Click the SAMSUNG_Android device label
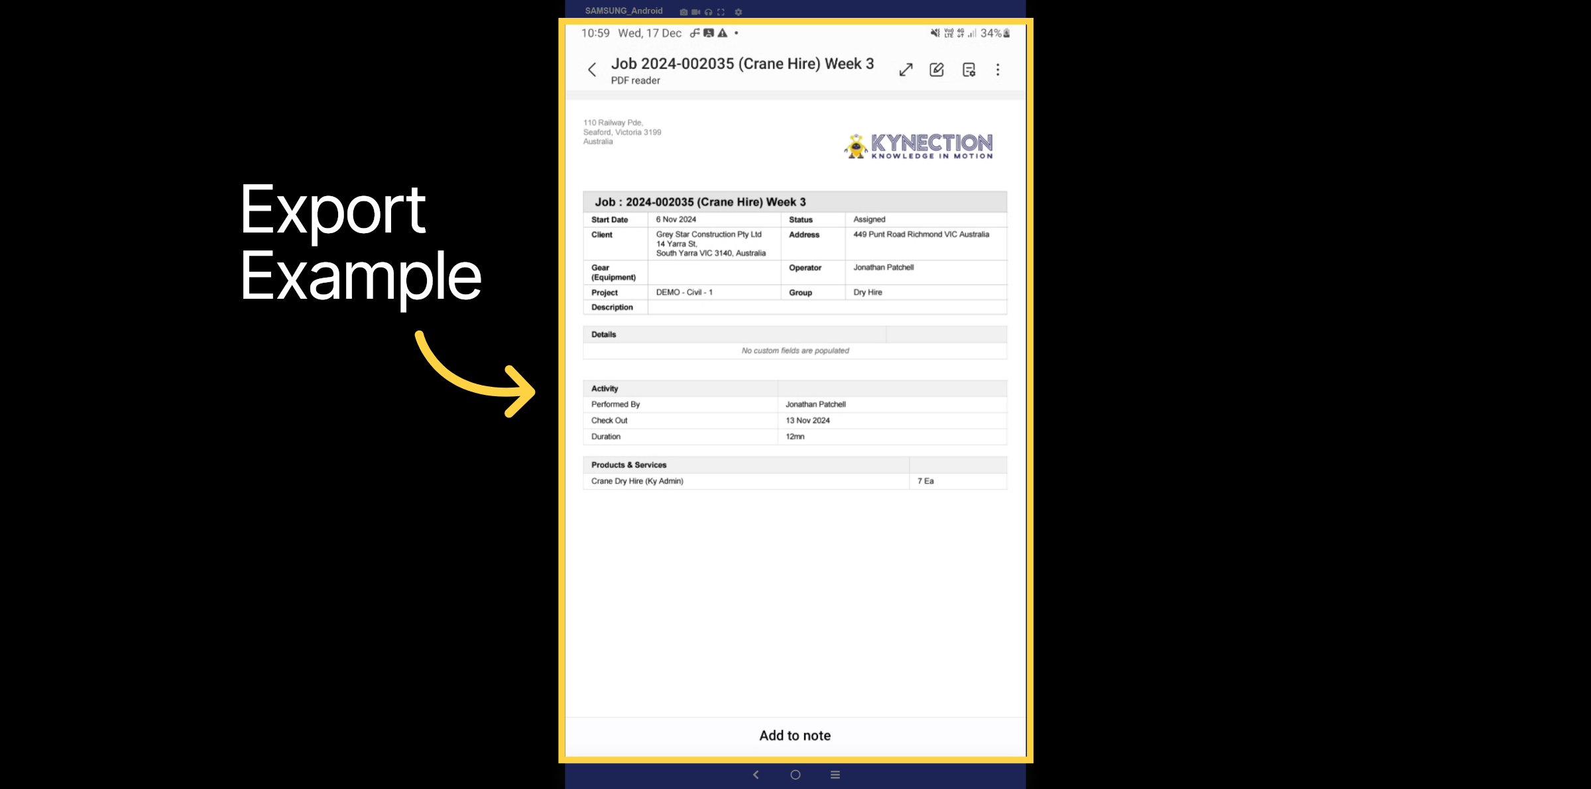This screenshot has height=789, width=1591. [x=624, y=11]
